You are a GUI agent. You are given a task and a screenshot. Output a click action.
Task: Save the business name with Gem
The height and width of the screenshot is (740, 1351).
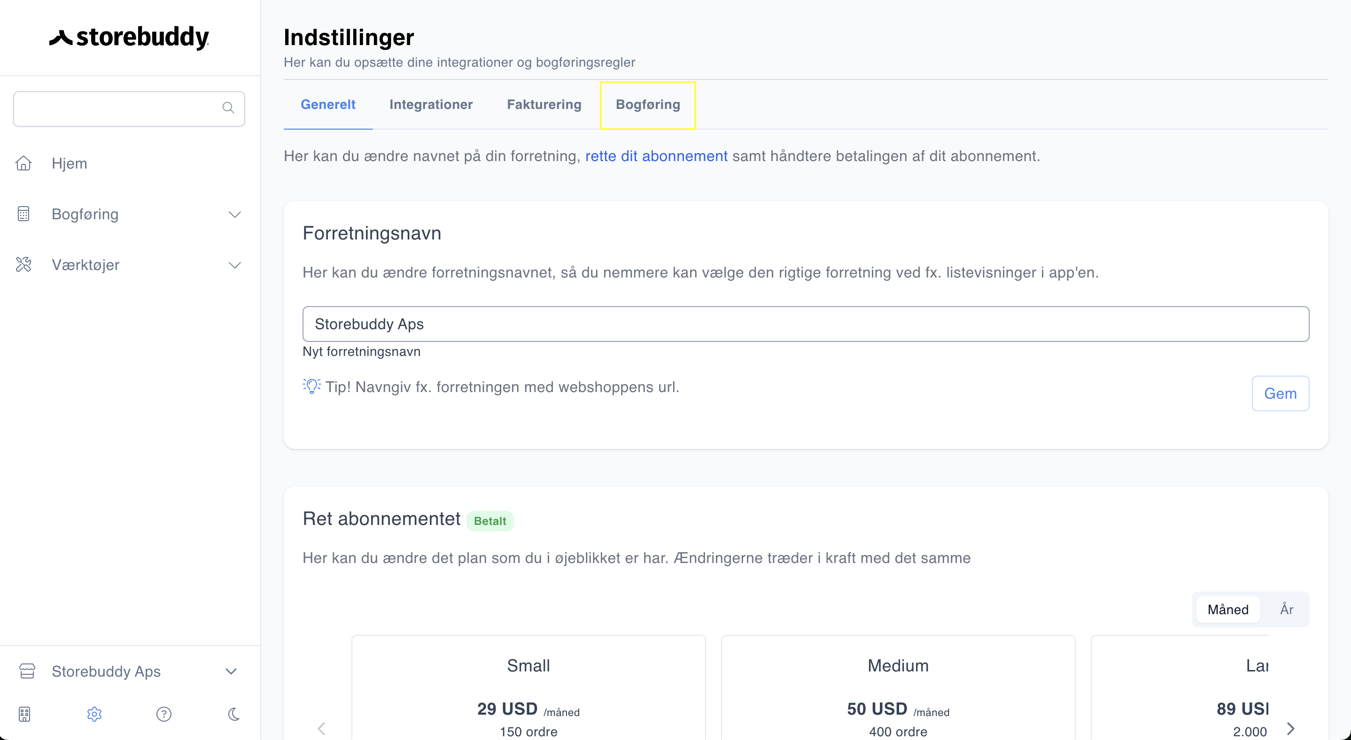pyautogui.click(x=1280, y=393)
